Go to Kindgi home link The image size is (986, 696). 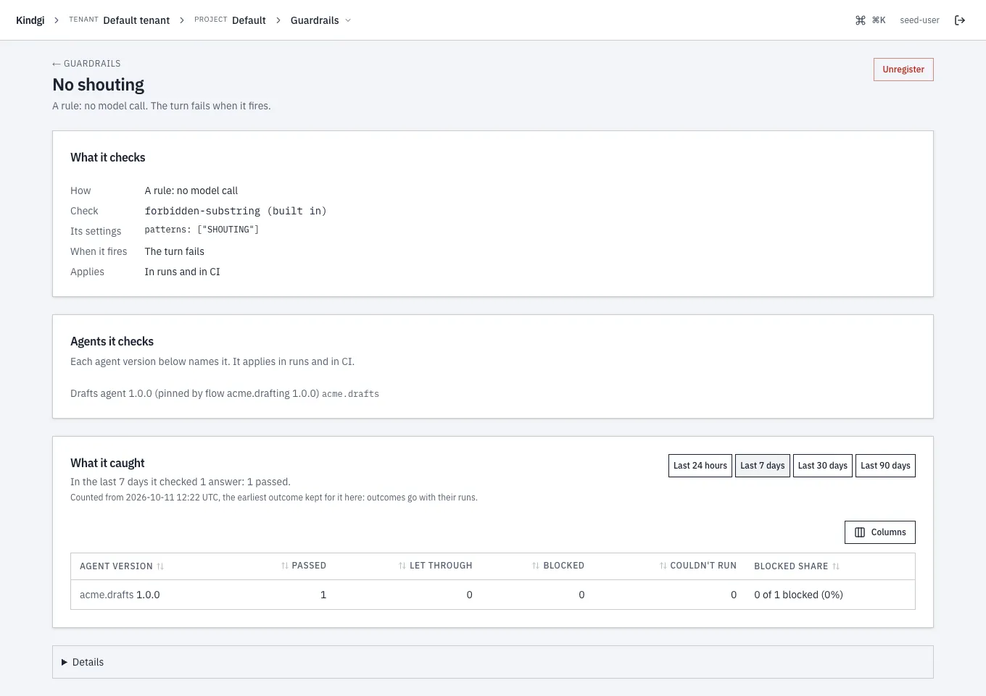[30, 20]
